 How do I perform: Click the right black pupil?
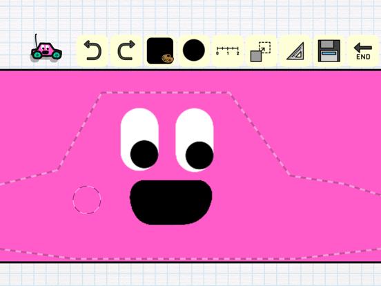tap(199, 155)
